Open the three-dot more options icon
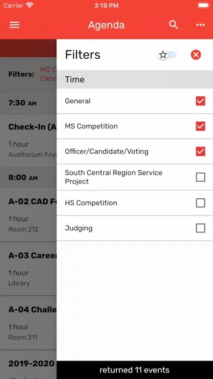 [201, 25]
